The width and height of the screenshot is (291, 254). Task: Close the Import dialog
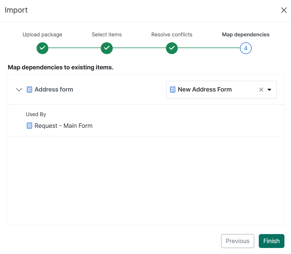284,10
